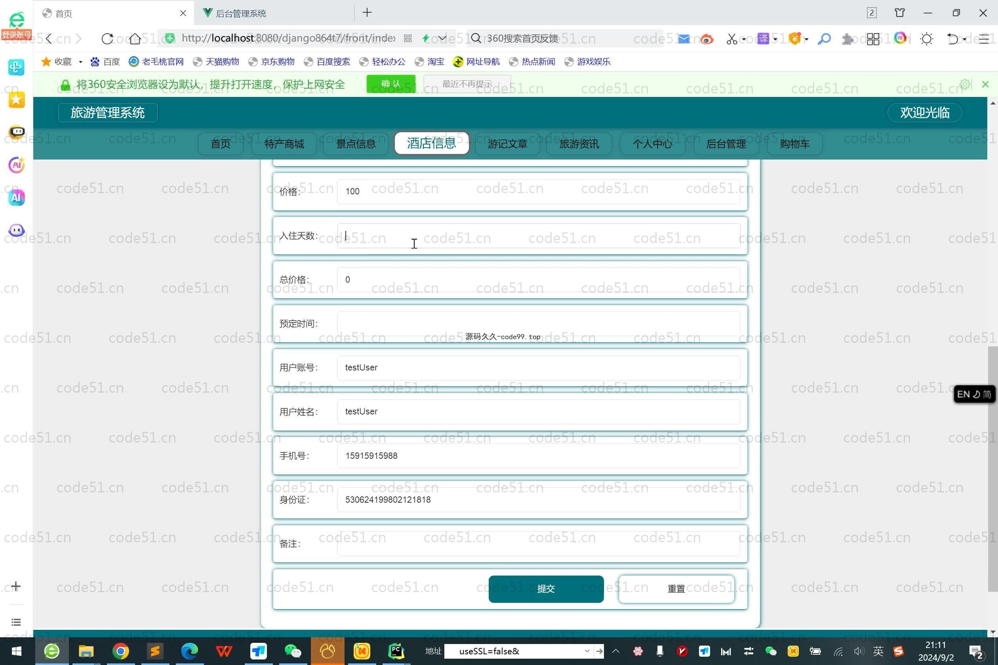Submit the form with 提交 button
The width and height of the screenshot is (998, 665).
tap(546, 589)
